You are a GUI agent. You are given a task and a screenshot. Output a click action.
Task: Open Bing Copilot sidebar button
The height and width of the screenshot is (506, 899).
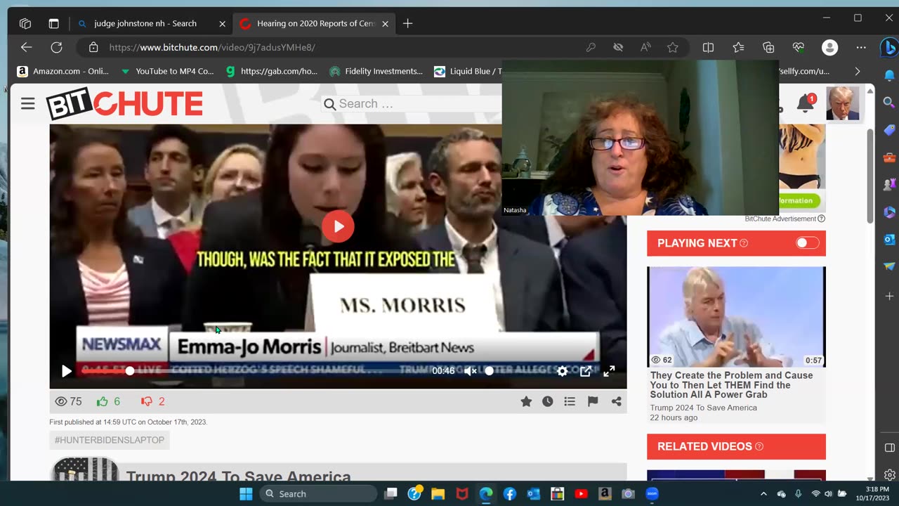[x=889, y=48]
